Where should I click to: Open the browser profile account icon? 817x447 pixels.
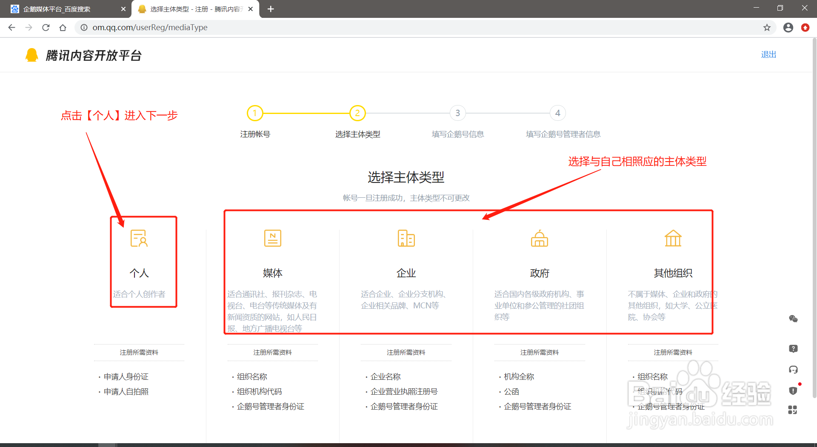click(788, 28)
